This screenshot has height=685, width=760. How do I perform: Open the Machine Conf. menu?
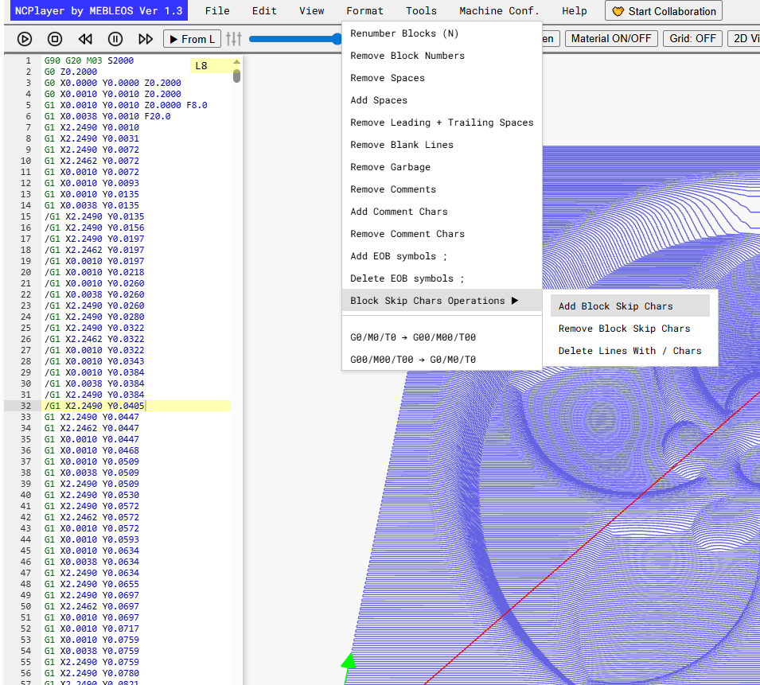[499, 10]
